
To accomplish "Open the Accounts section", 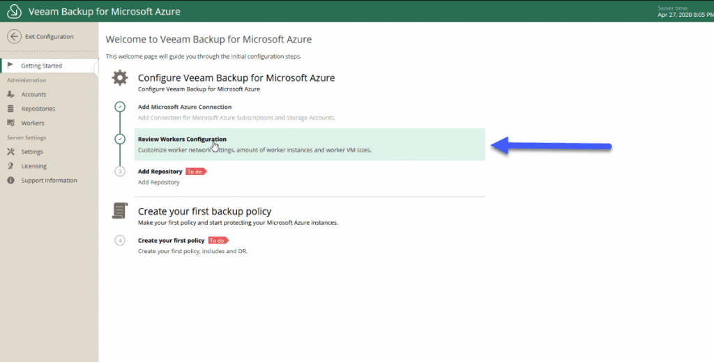I will click(x=33, y=94).
